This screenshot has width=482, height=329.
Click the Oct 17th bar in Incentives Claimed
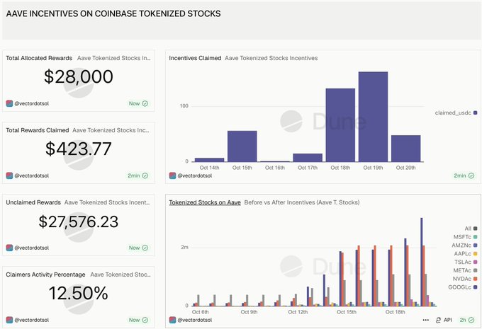[x=308, y=158]
